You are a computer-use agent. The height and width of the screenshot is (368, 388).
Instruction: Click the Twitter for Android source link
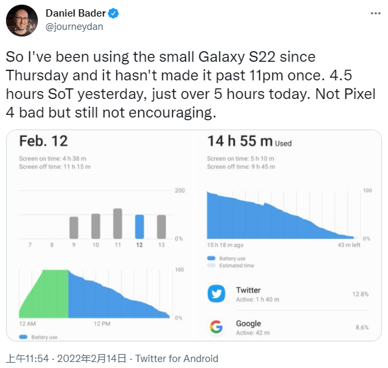pos(177,359)
